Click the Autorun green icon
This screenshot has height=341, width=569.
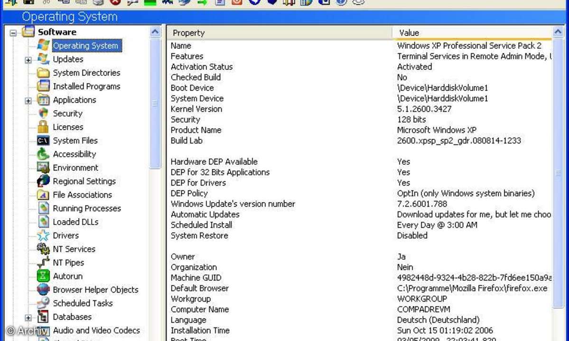(43, 276)
